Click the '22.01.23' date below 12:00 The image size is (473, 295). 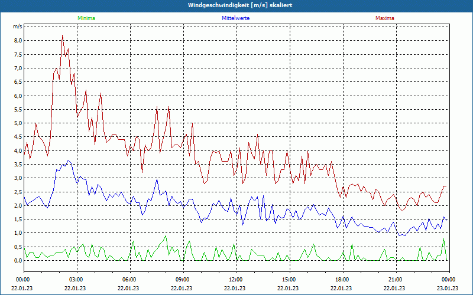click(235, 288)
